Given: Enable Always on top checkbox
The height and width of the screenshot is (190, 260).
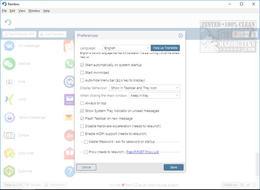Looking at the screenshot, I should [x=82, y=103].
